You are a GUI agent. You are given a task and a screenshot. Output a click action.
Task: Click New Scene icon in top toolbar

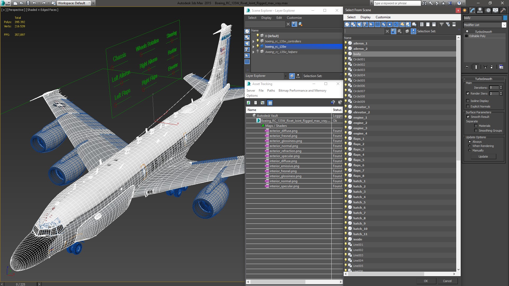point(15,3)
